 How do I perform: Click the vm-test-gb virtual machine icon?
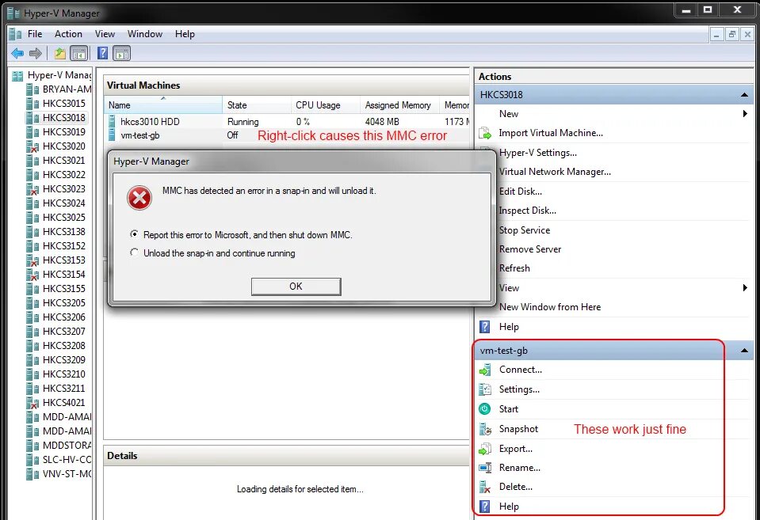click(x=112, y=135)
